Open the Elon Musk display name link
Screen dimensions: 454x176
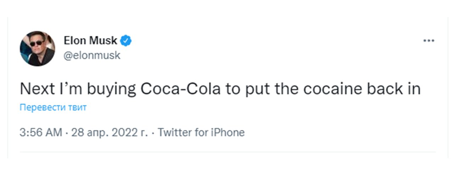click(x=90, y=41)
